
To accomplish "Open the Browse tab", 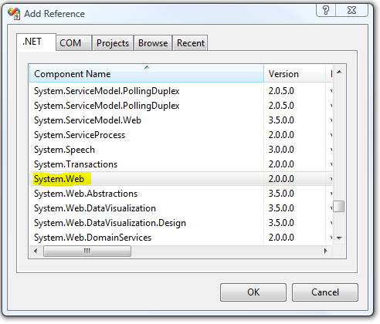I will [x=153, y=43].
